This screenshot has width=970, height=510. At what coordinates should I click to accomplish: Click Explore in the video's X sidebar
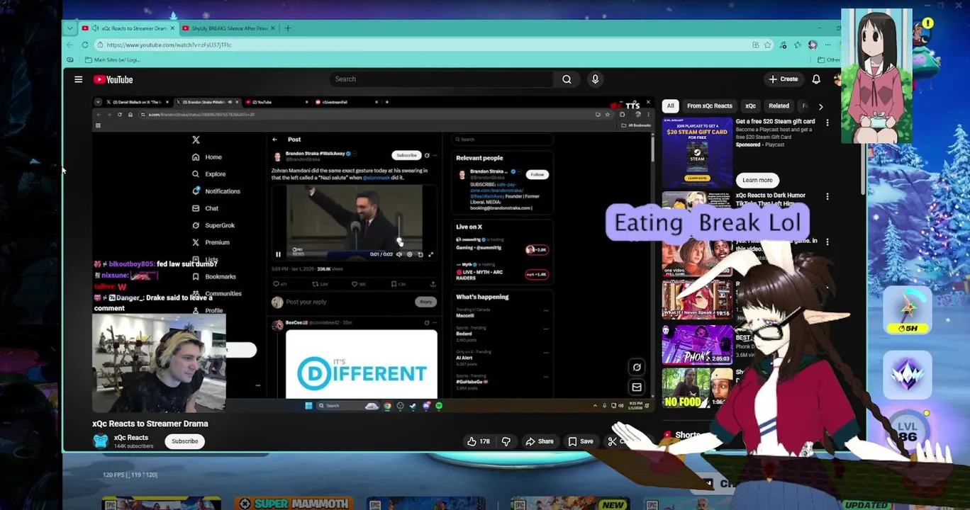coord(208,174)
